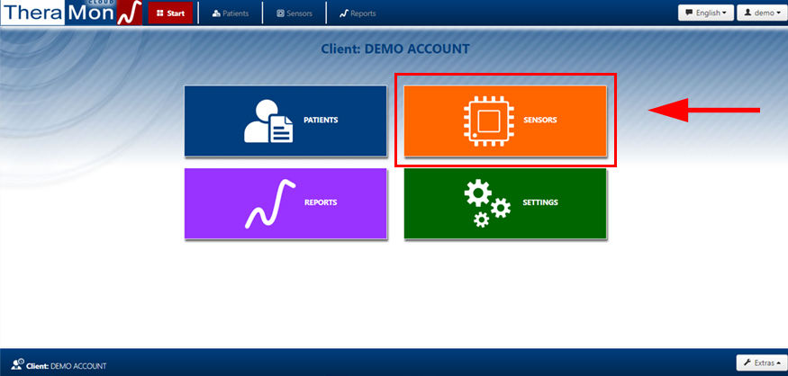Click the SENSORS tile label
788x376 pixels.
pyautogui.click(x=540, y=120)
